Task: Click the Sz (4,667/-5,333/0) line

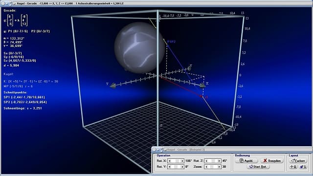Action: (x=20, y=61)
